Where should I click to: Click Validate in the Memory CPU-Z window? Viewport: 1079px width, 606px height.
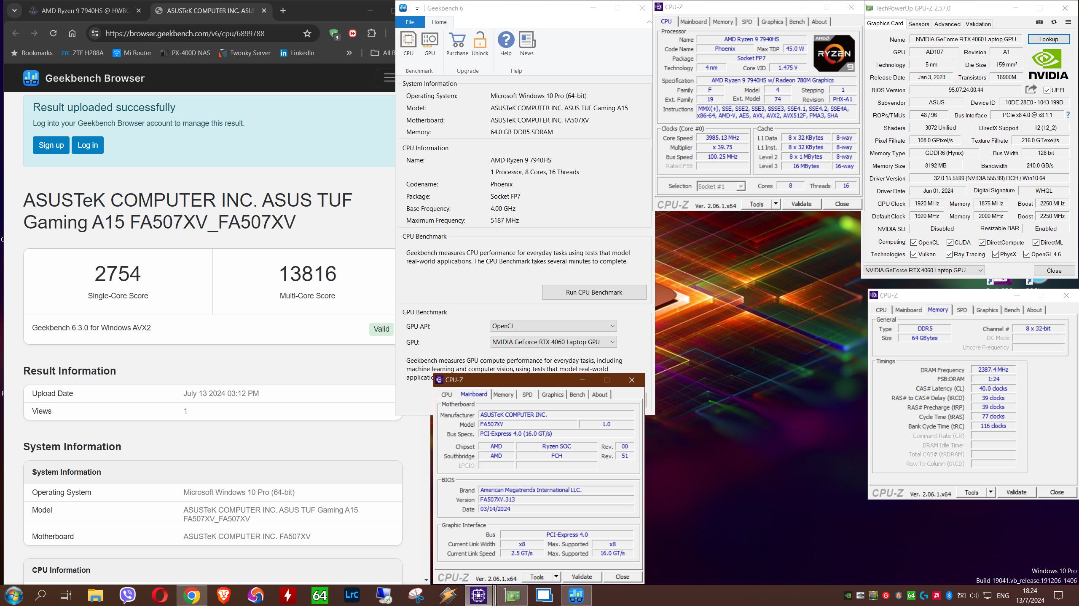[1016, 492]
